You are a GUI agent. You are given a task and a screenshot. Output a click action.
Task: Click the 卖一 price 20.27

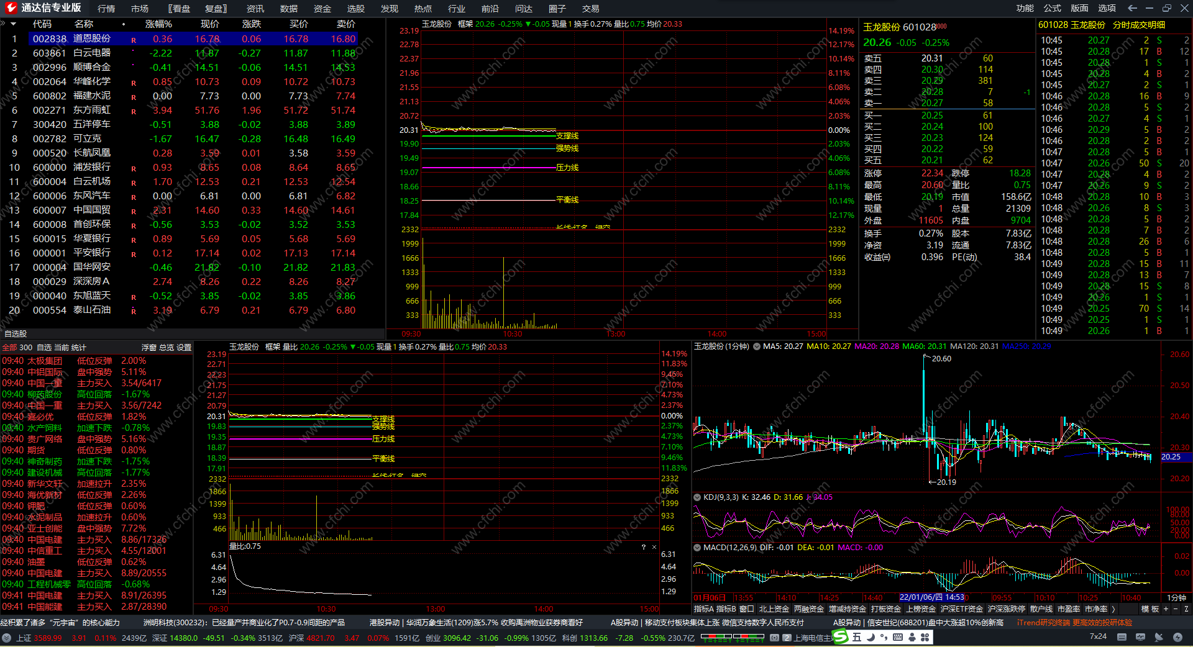[x=932, y=103]
